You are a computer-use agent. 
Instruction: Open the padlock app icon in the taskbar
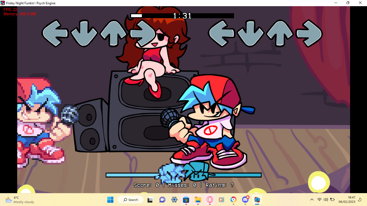tap(233, 200)
